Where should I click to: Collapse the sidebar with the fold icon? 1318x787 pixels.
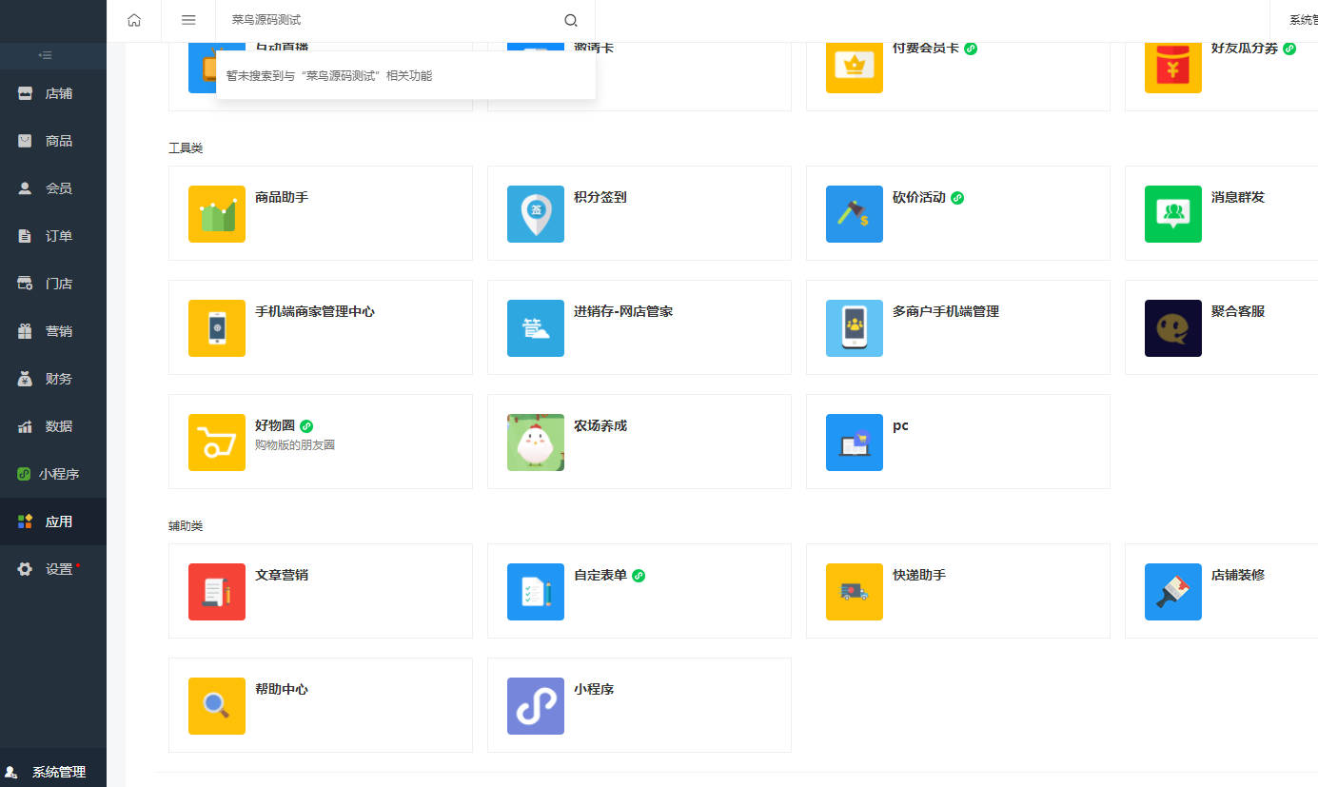pos(45,55)
